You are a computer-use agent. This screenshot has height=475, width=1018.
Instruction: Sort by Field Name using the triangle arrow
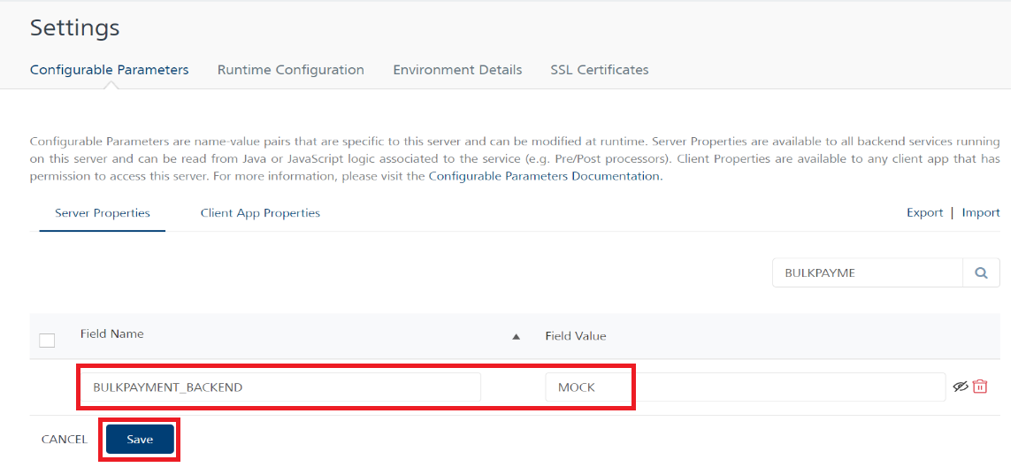[517, 336]
